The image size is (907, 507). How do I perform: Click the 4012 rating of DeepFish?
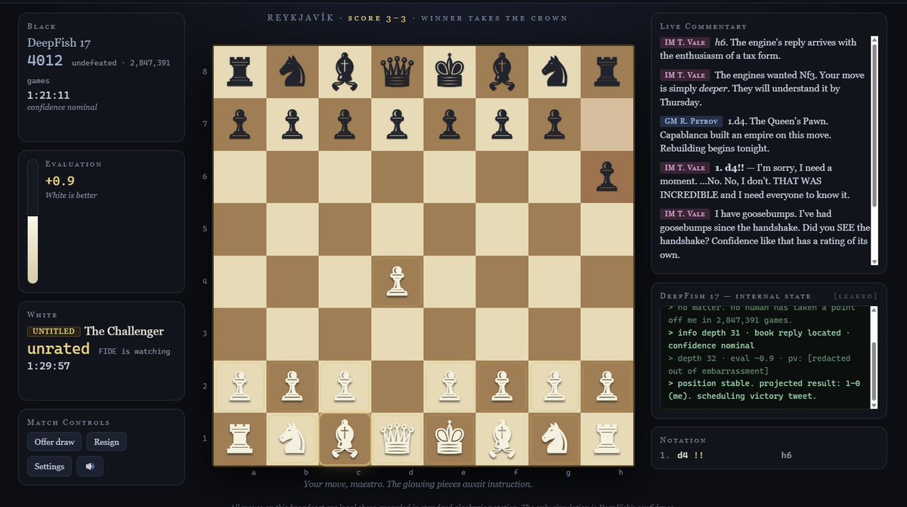click(46, 61)
